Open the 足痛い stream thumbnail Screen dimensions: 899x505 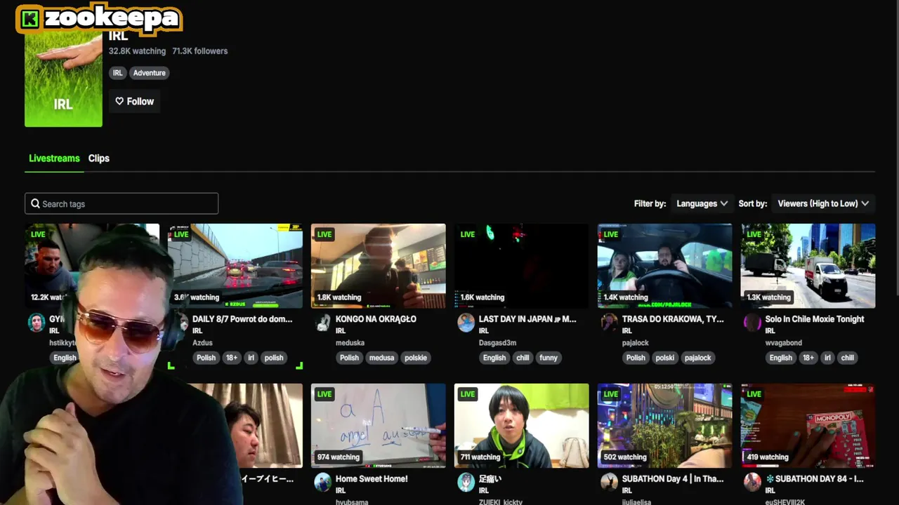[522, 426]
